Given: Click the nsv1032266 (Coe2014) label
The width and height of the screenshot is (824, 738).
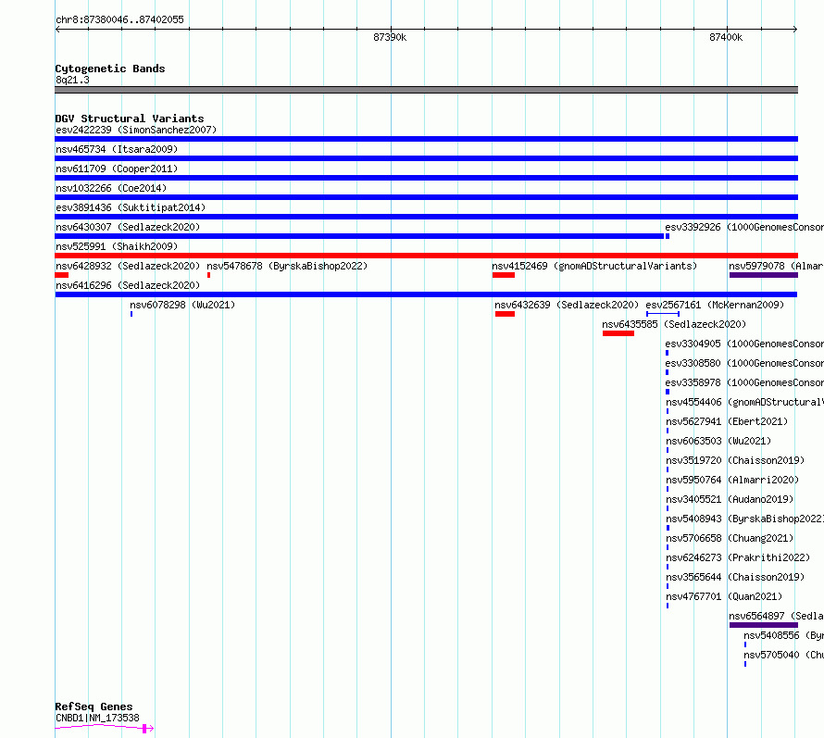Looking at the screenshot, I should 111,188.
